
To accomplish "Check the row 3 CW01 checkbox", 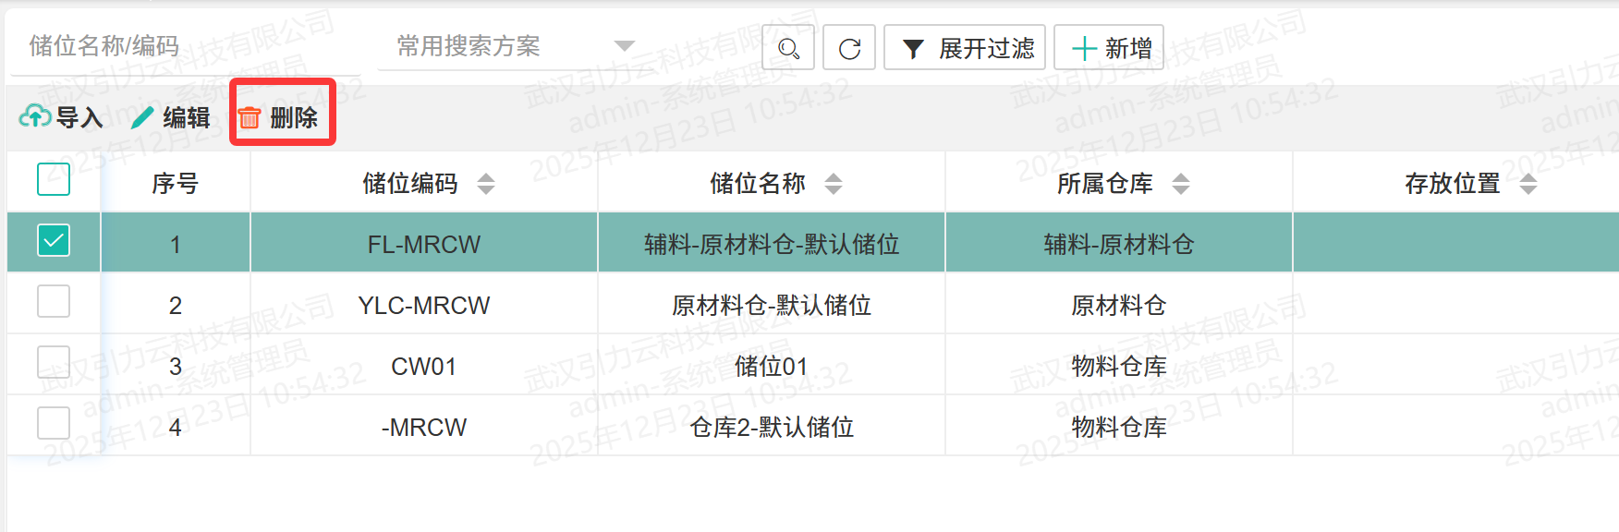I will [54, 363].
